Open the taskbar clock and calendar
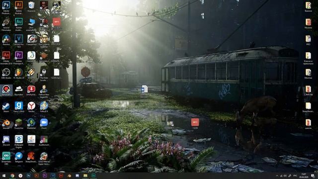The width and height of the screenshot is (318, 179). tap(304, 176)
